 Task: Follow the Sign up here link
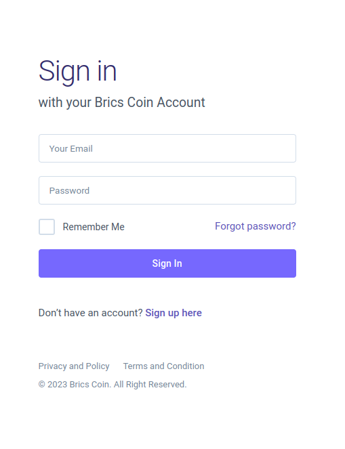174,313
